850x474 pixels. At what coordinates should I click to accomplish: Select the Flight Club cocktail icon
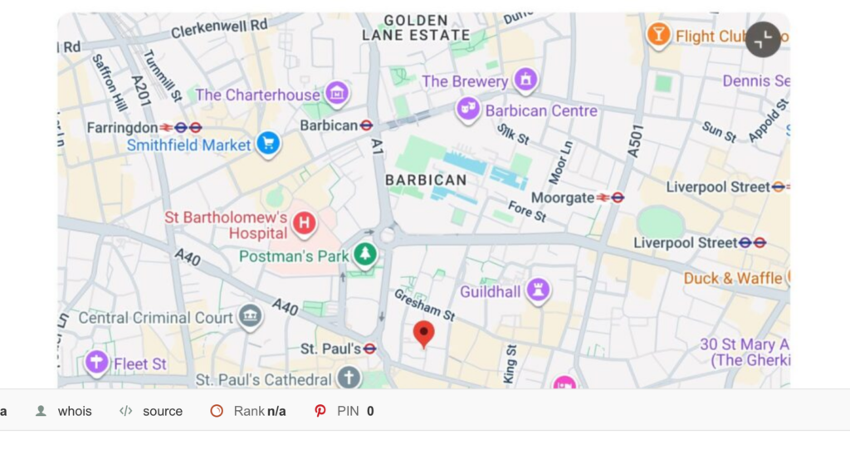point(658,36)
